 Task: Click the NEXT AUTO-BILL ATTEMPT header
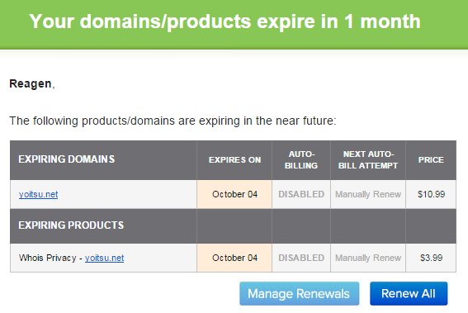pos(368,159)
